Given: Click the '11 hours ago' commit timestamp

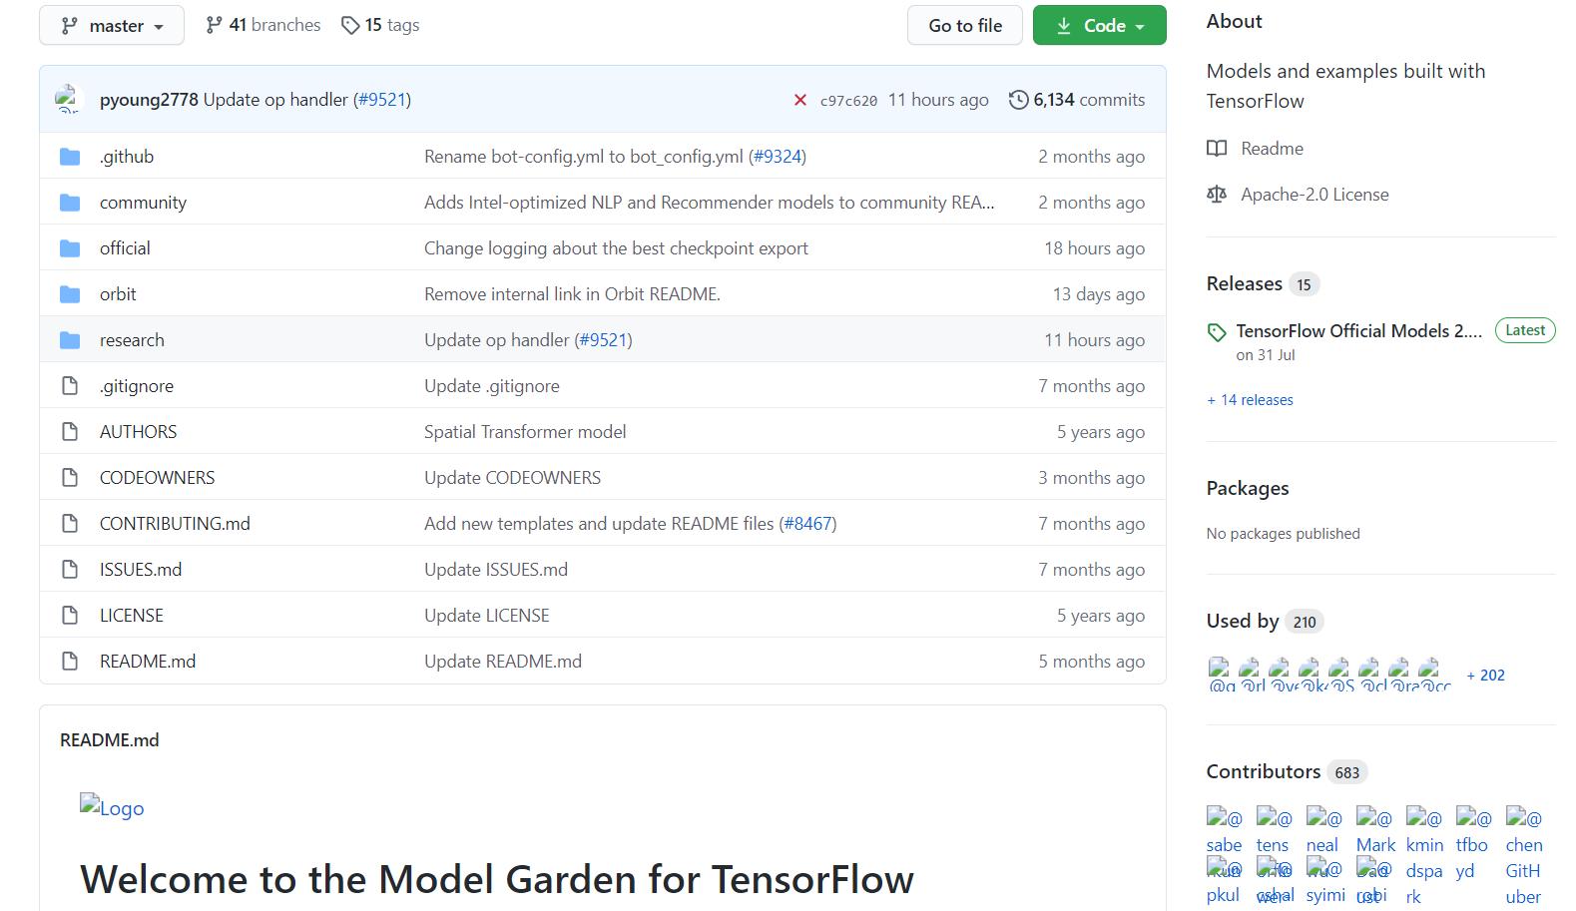Looking at the screenshot, I should click(x=938, y=100).
